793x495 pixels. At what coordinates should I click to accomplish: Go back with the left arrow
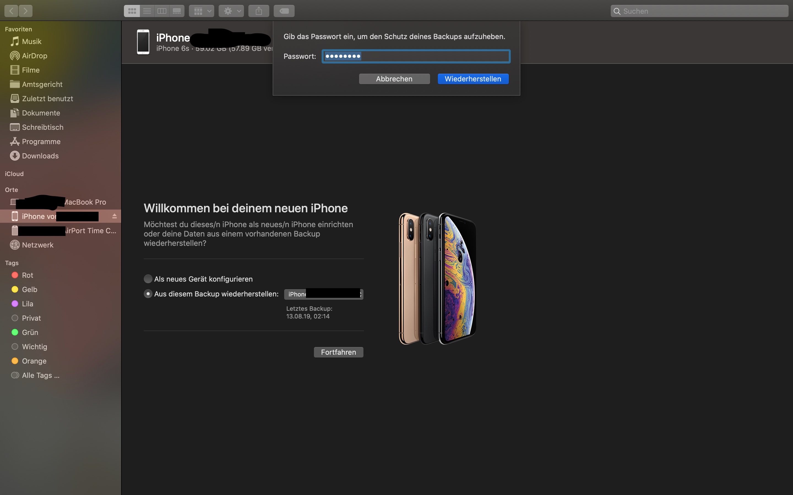click(x=11, y=11)
